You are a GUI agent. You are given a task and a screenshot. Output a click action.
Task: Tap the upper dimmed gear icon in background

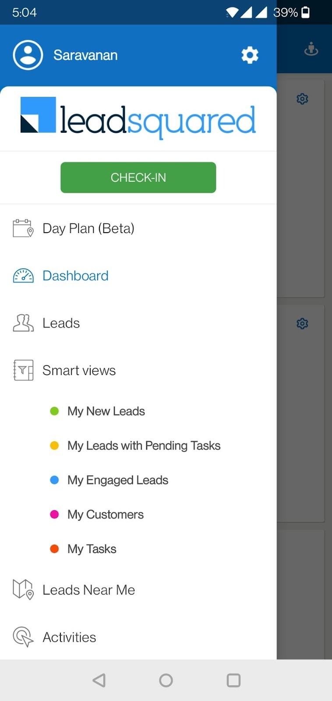[x=302, y=99]
